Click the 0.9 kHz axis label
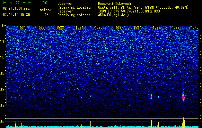Viewport: 202px width, 128px height. click(3, 74)
